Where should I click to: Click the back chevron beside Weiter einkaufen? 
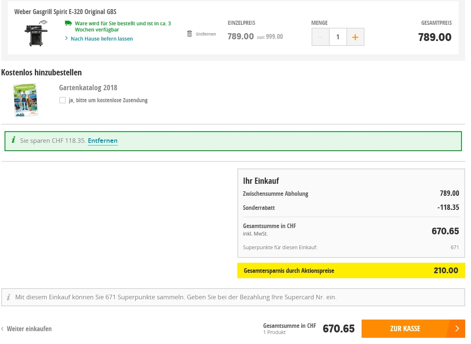click(2, 329)
